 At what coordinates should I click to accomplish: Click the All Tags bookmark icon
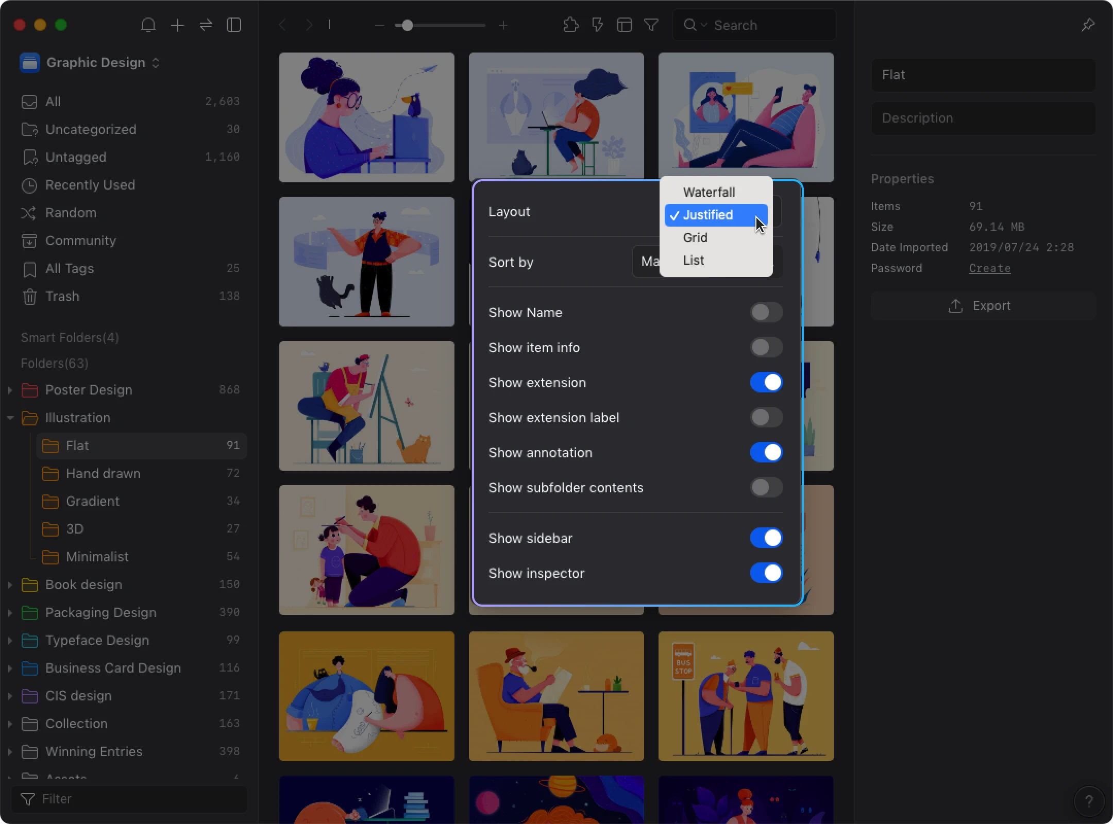coord(29,269)
